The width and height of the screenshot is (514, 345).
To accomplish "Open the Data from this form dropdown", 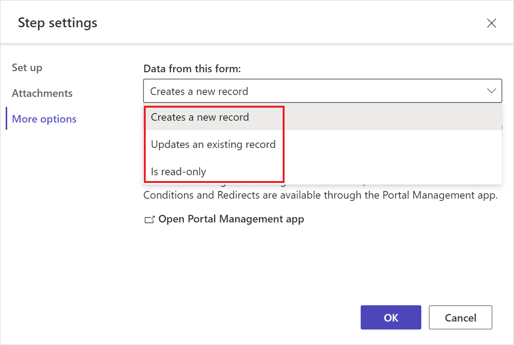I will (323, 91).
